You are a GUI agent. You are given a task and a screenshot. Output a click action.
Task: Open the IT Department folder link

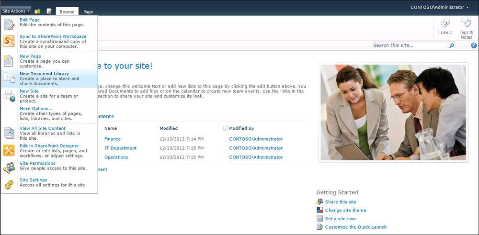click(x=120, y=148)
